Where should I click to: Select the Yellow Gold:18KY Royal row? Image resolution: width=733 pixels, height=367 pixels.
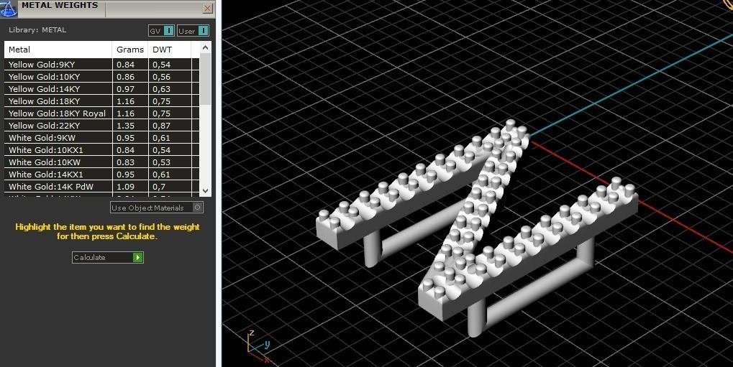pyautogui.click(x=102, y=113)
